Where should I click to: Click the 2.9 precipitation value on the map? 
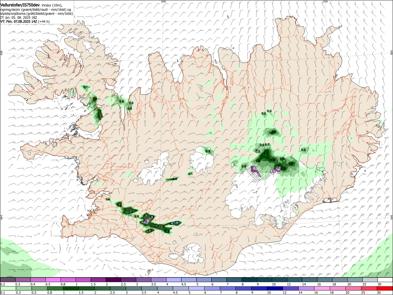click(100, 116)
